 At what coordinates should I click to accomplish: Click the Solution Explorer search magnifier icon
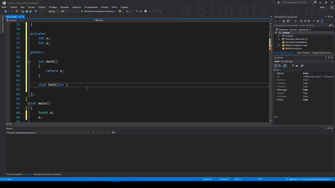[x=330, y=26]
